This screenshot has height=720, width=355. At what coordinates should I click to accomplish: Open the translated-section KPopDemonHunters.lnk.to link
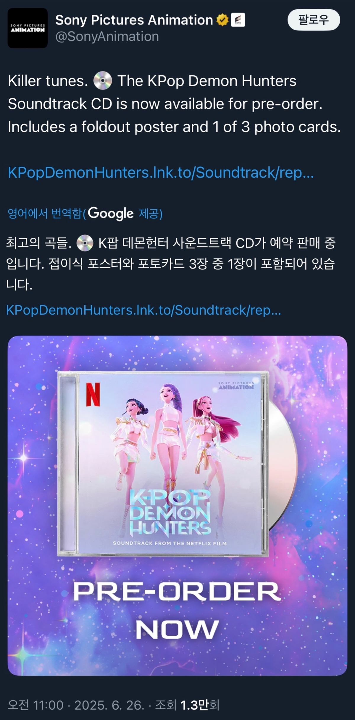pos(143,310)
